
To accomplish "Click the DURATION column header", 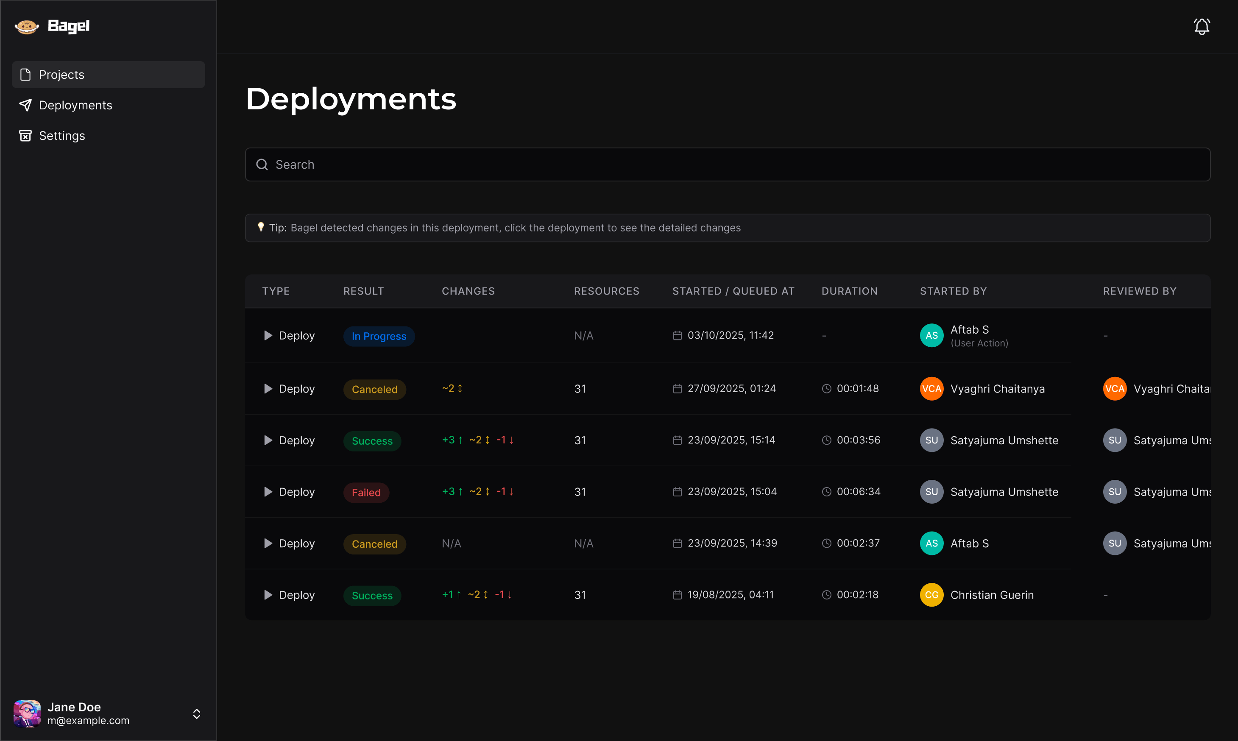I will (x=850, y=291).
